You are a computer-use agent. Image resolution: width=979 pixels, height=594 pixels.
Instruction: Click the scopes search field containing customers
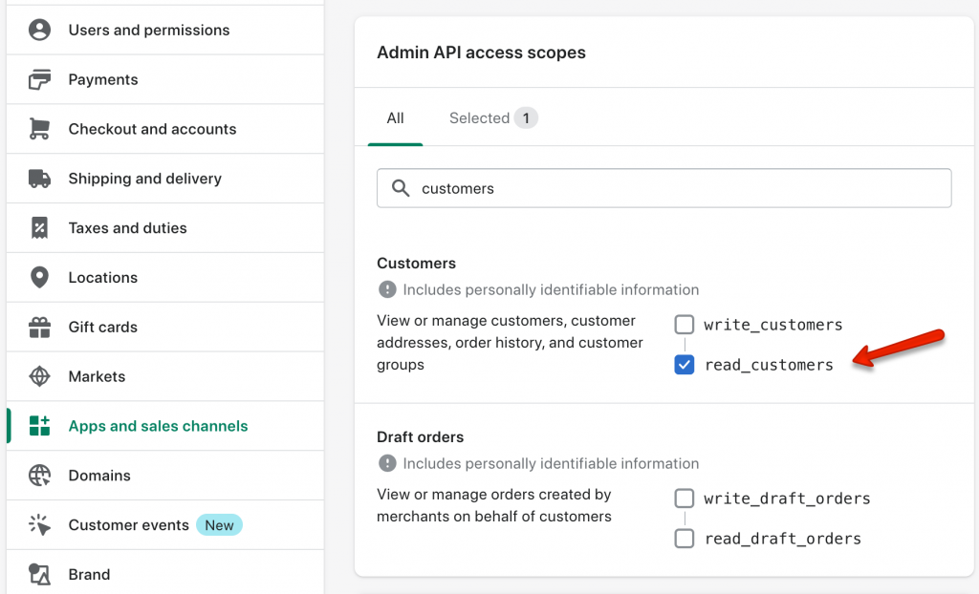click(664, 188)
